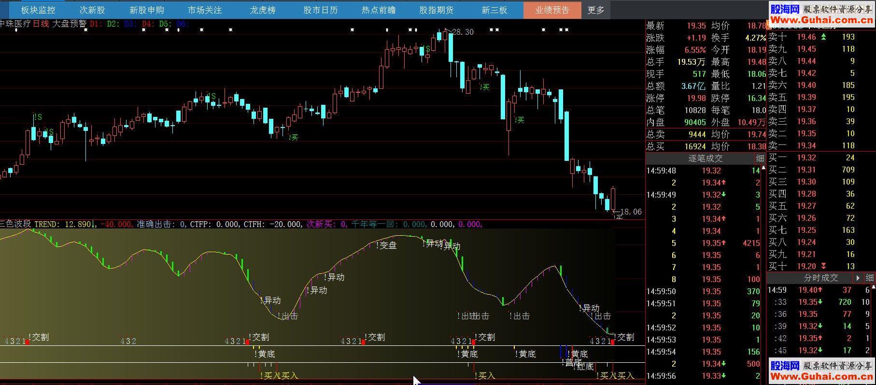876x385 pixels.
Task: Expand the arrow next to 分时成交
Action: (858, 278)
